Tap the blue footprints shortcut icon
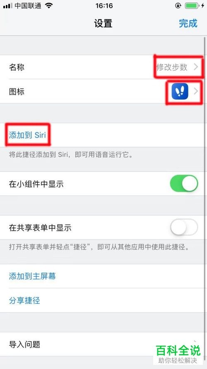This screenshot has height=369, width=207. coord(180,91)
